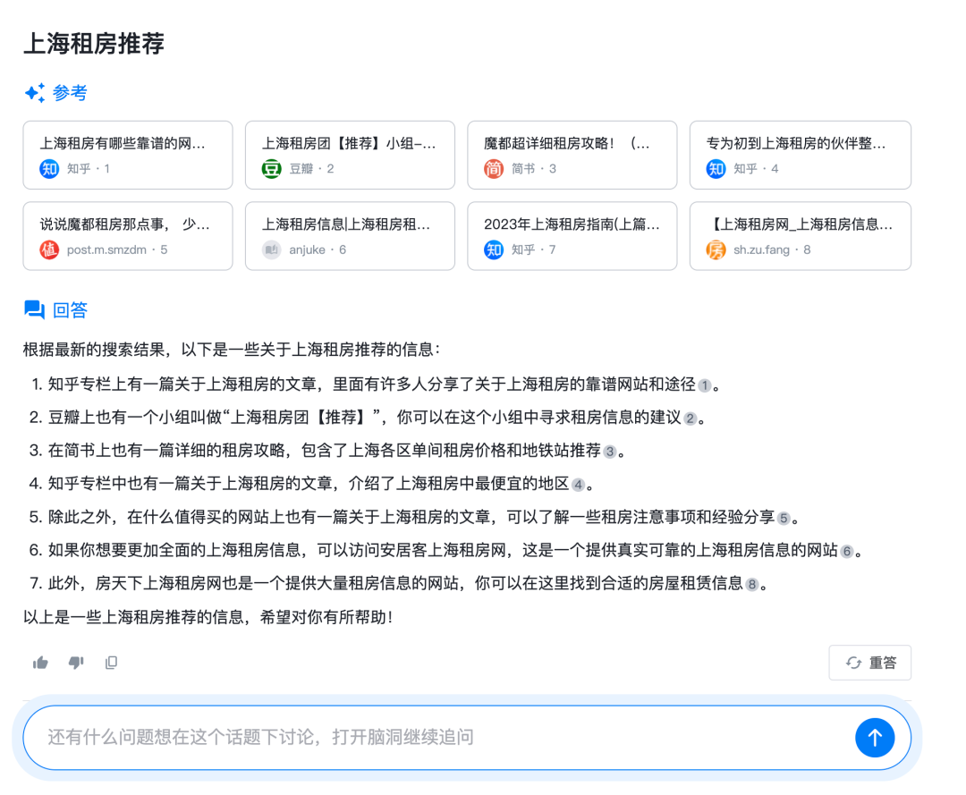Click the 回答 section heading text

(70, 309)
